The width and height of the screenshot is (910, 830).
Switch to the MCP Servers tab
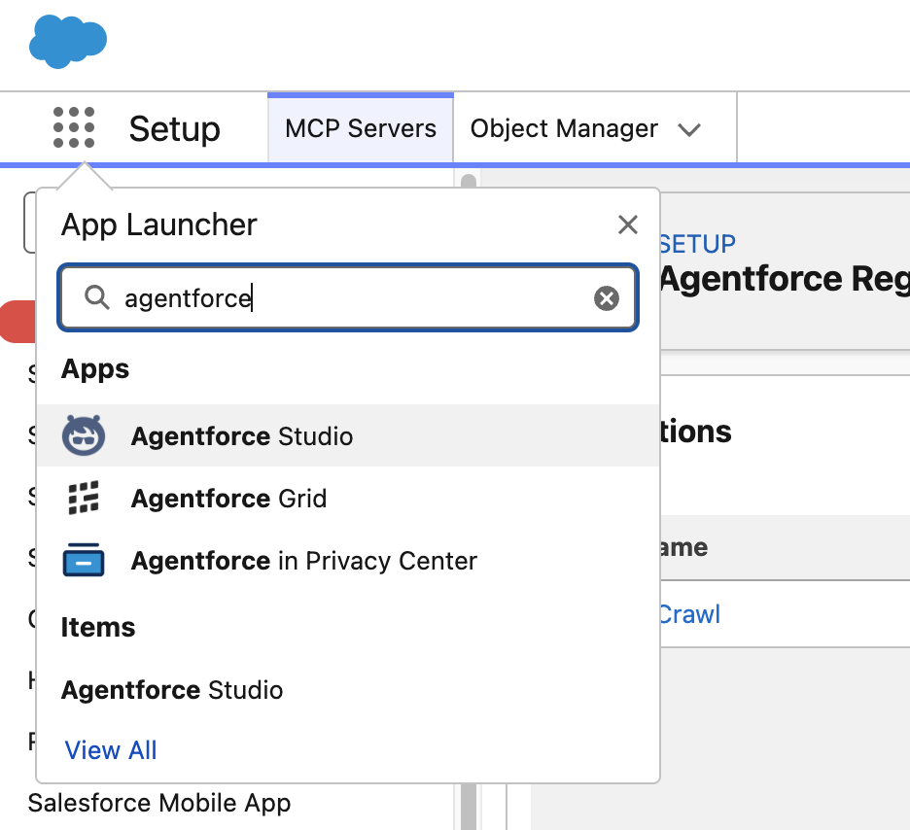pos(361,128)
